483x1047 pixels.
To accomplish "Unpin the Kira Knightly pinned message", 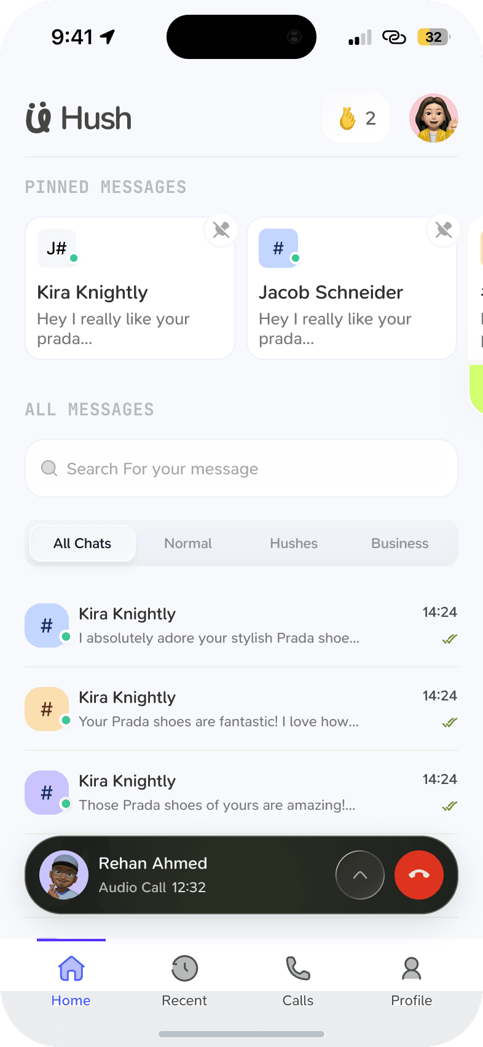I will coord(221,230).
